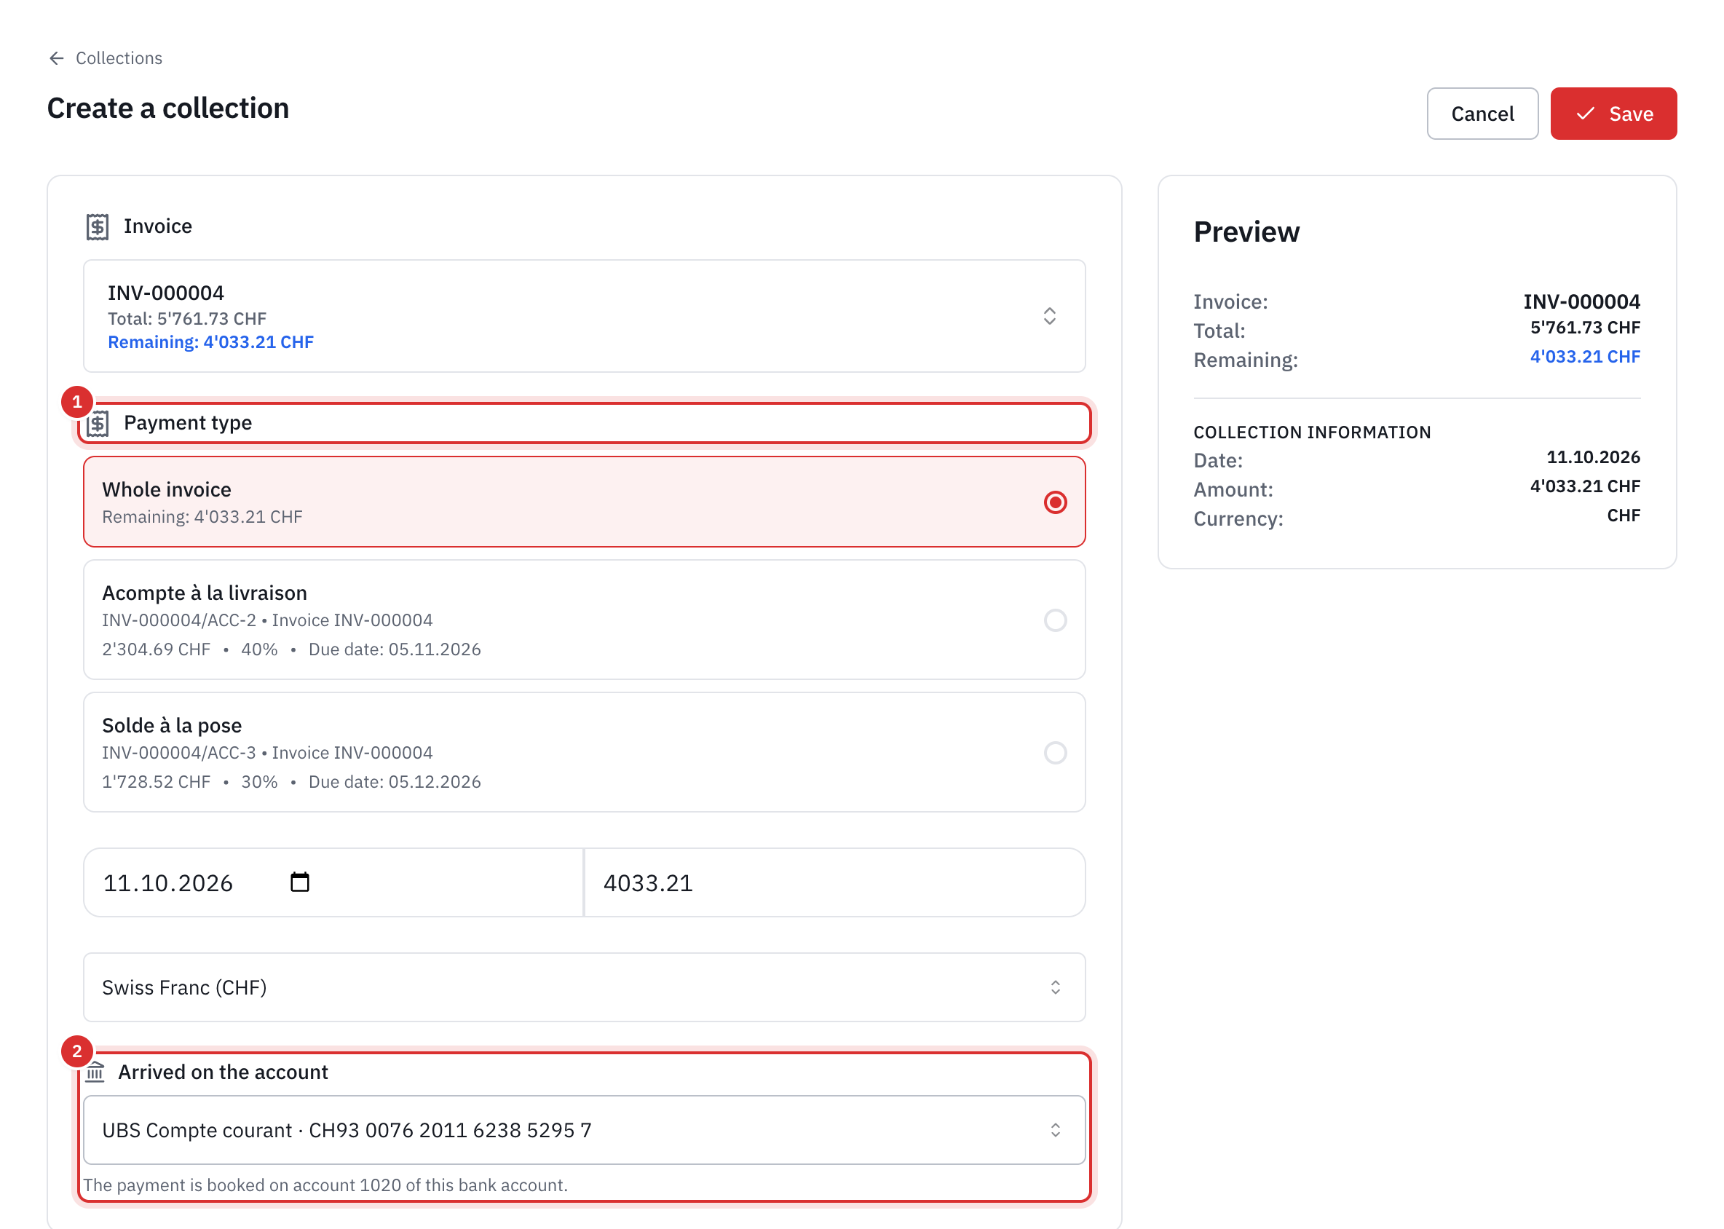This screenshot has width=1724, height=1229.
Task: Click the COLLECTION INFORMATION label
Action: [1311, 432]
